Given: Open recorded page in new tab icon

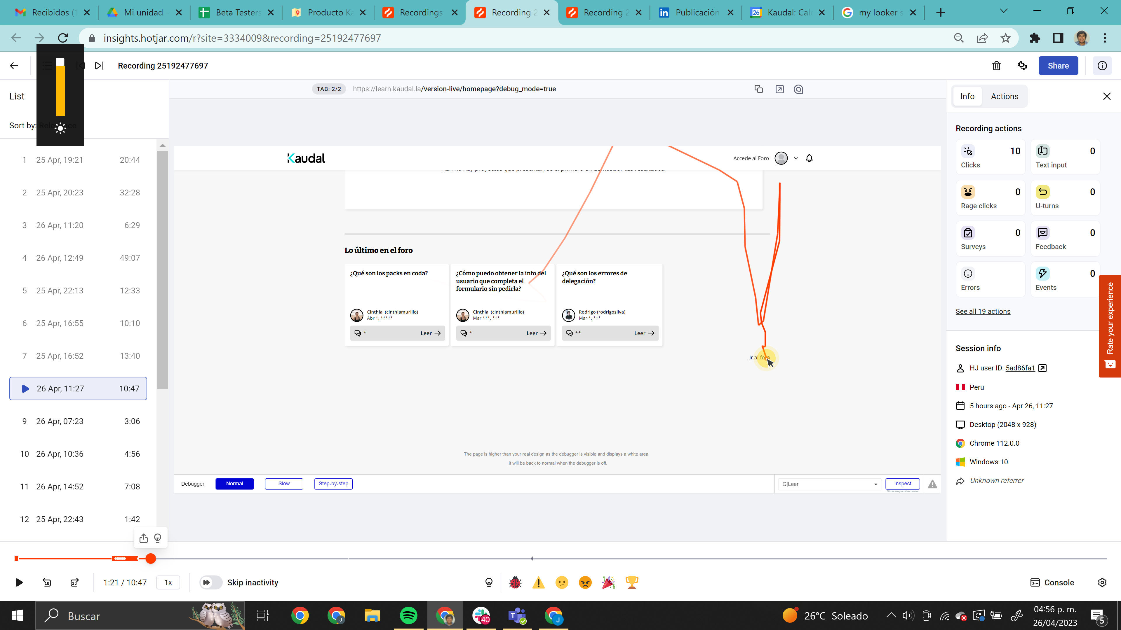Looking at the screenshot, I should pos(779,89).
